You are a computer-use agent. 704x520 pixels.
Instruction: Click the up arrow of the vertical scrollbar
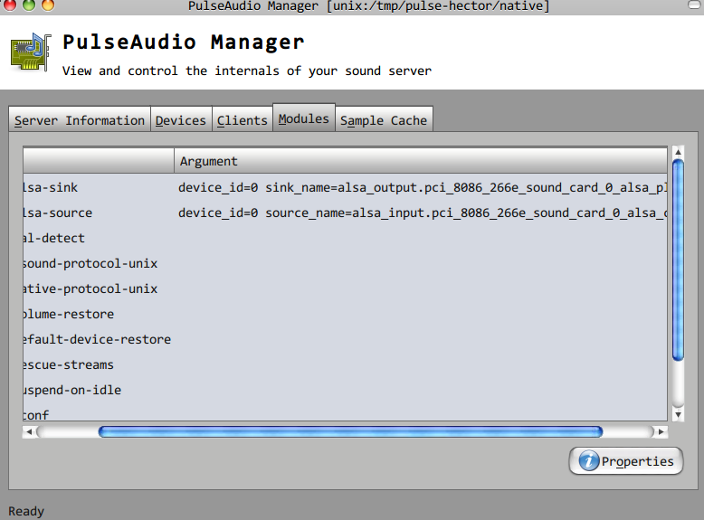[x=678, y=152]
